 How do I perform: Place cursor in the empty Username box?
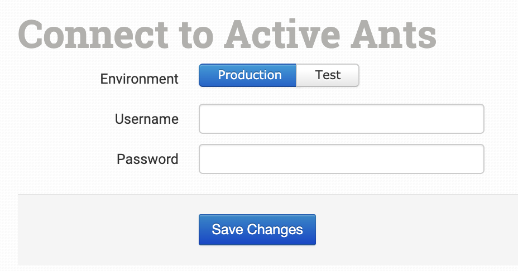click(341, 119)
